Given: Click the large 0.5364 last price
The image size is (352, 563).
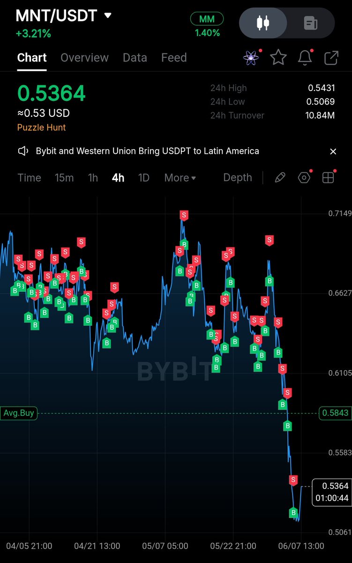Looking at the screenshot, I should tap(52, 93).
